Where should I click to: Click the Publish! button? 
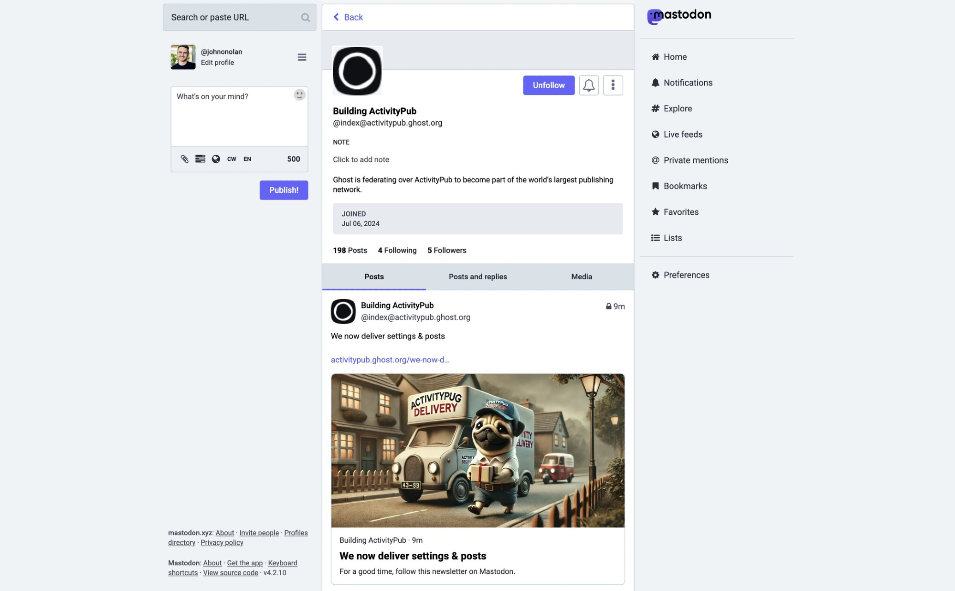point(284,190)
